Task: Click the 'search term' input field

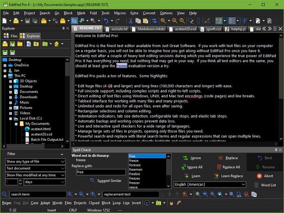Action: (x=38, y=194)
